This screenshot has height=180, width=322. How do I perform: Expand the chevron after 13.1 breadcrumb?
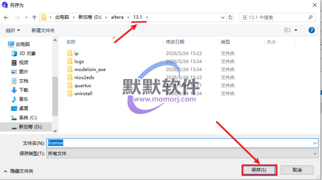pos(147,17)
